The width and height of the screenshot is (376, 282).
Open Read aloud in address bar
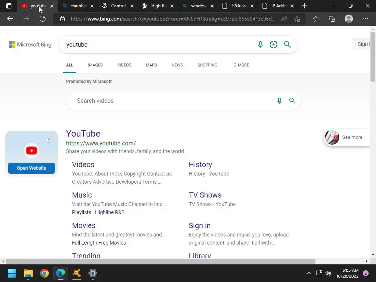[284, 19]
